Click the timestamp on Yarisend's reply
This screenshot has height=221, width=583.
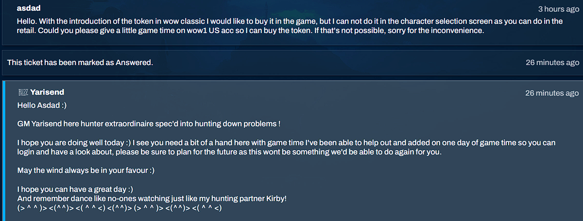pos(552,93)
